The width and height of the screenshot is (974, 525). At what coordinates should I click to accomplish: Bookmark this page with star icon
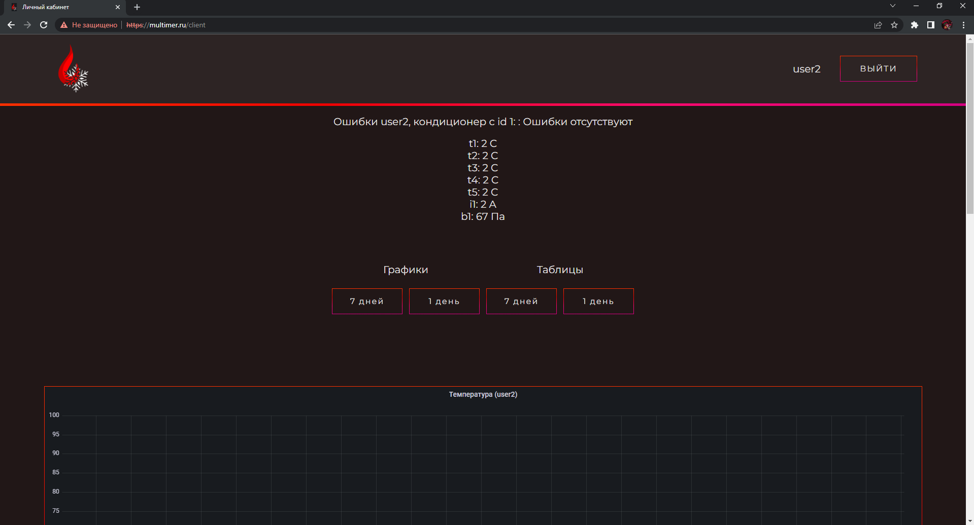[894, 25]
